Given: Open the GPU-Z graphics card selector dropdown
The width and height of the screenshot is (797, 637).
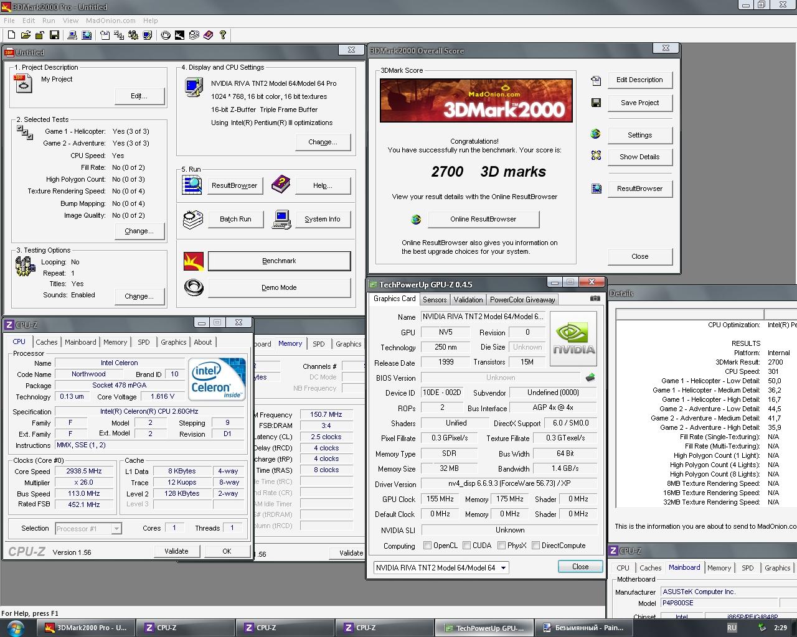Looking at the screenshot, I should (441, 567).
